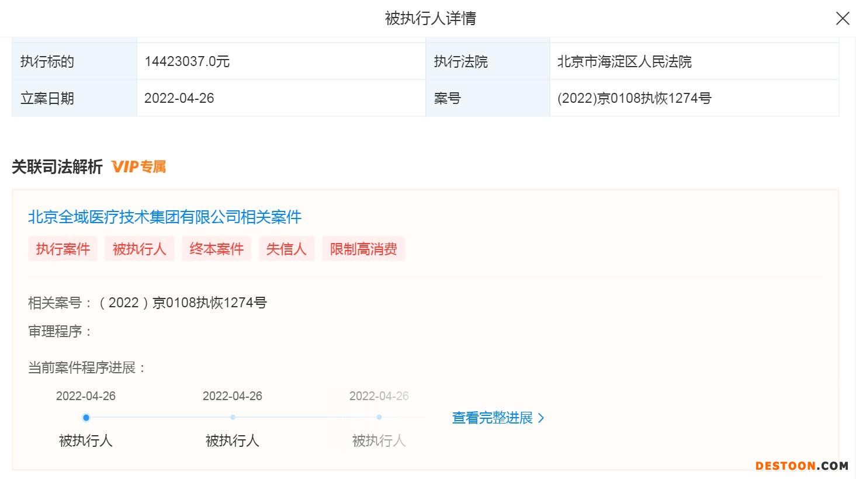Click the chevron arrow beside 查看完整进展
The width and height of the screenshot is (856, 479).
541,418
